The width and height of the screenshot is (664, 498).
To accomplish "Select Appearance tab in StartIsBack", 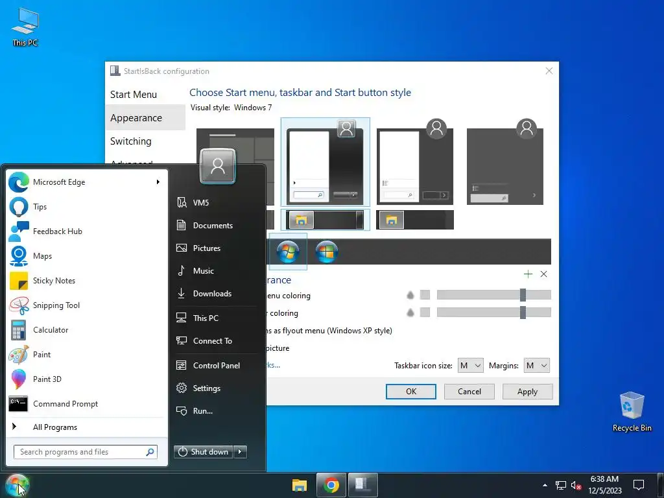I will tap(145, 118).
